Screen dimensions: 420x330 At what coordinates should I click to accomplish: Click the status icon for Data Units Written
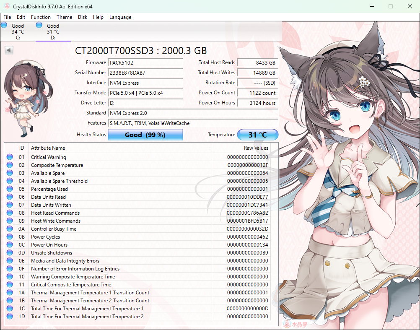10,205
